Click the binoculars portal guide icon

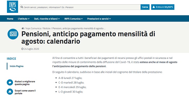click(x=10, y=92)
